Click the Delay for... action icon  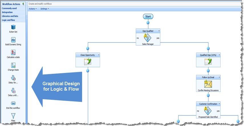pos(13,78)
